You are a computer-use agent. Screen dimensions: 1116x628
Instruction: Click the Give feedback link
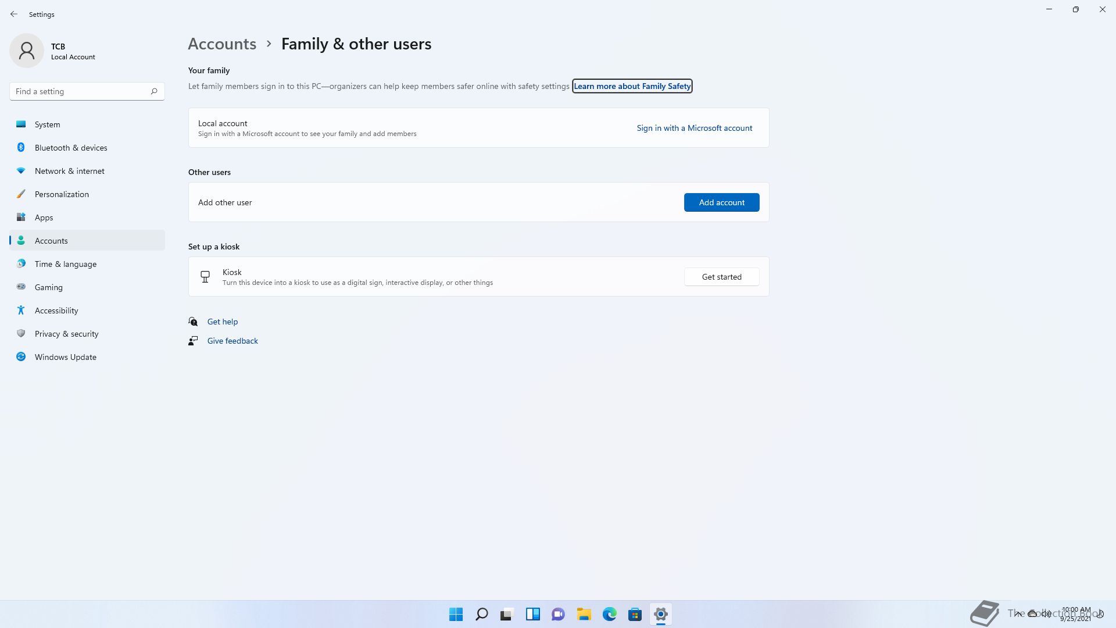pos(233,341)
